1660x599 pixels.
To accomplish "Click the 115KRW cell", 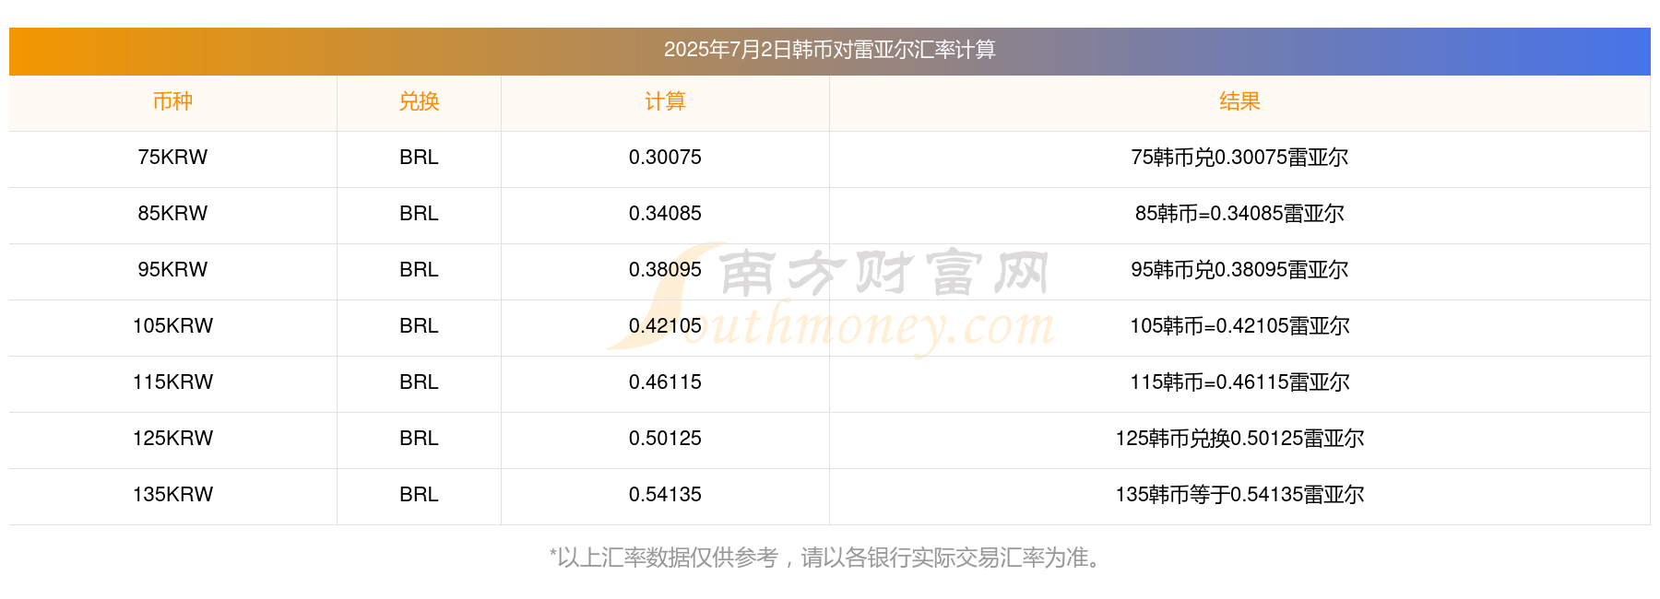I will tap(172, 382).
